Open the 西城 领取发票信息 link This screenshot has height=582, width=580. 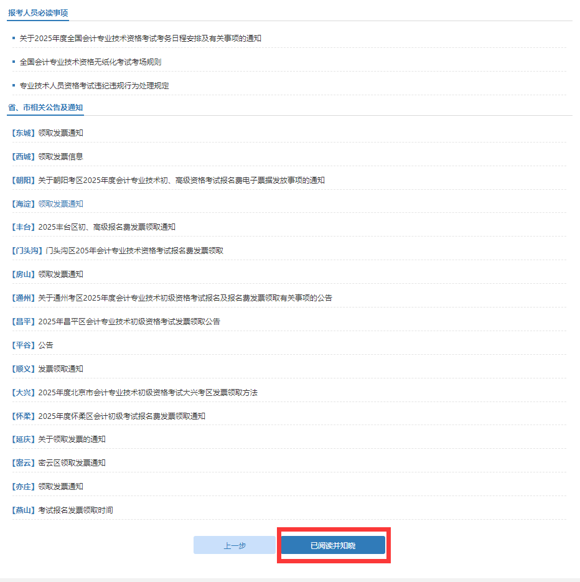(60, 157)
